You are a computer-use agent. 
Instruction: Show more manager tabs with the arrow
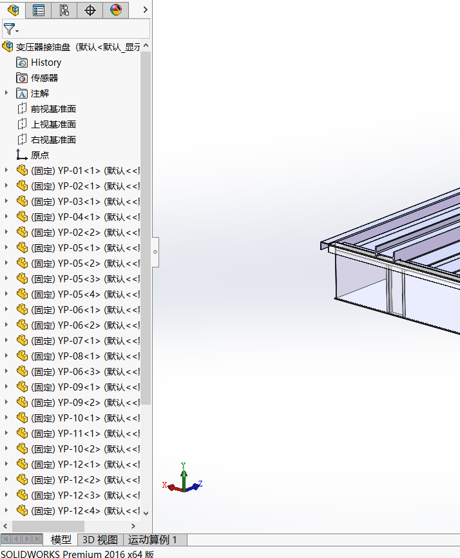tap(145, 10)
